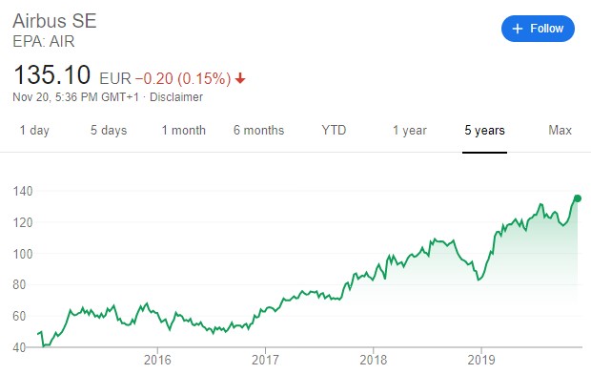This screenshot has width=591, height=374.
Task: Click the active 5 years tab
Action: pos(484,130)
